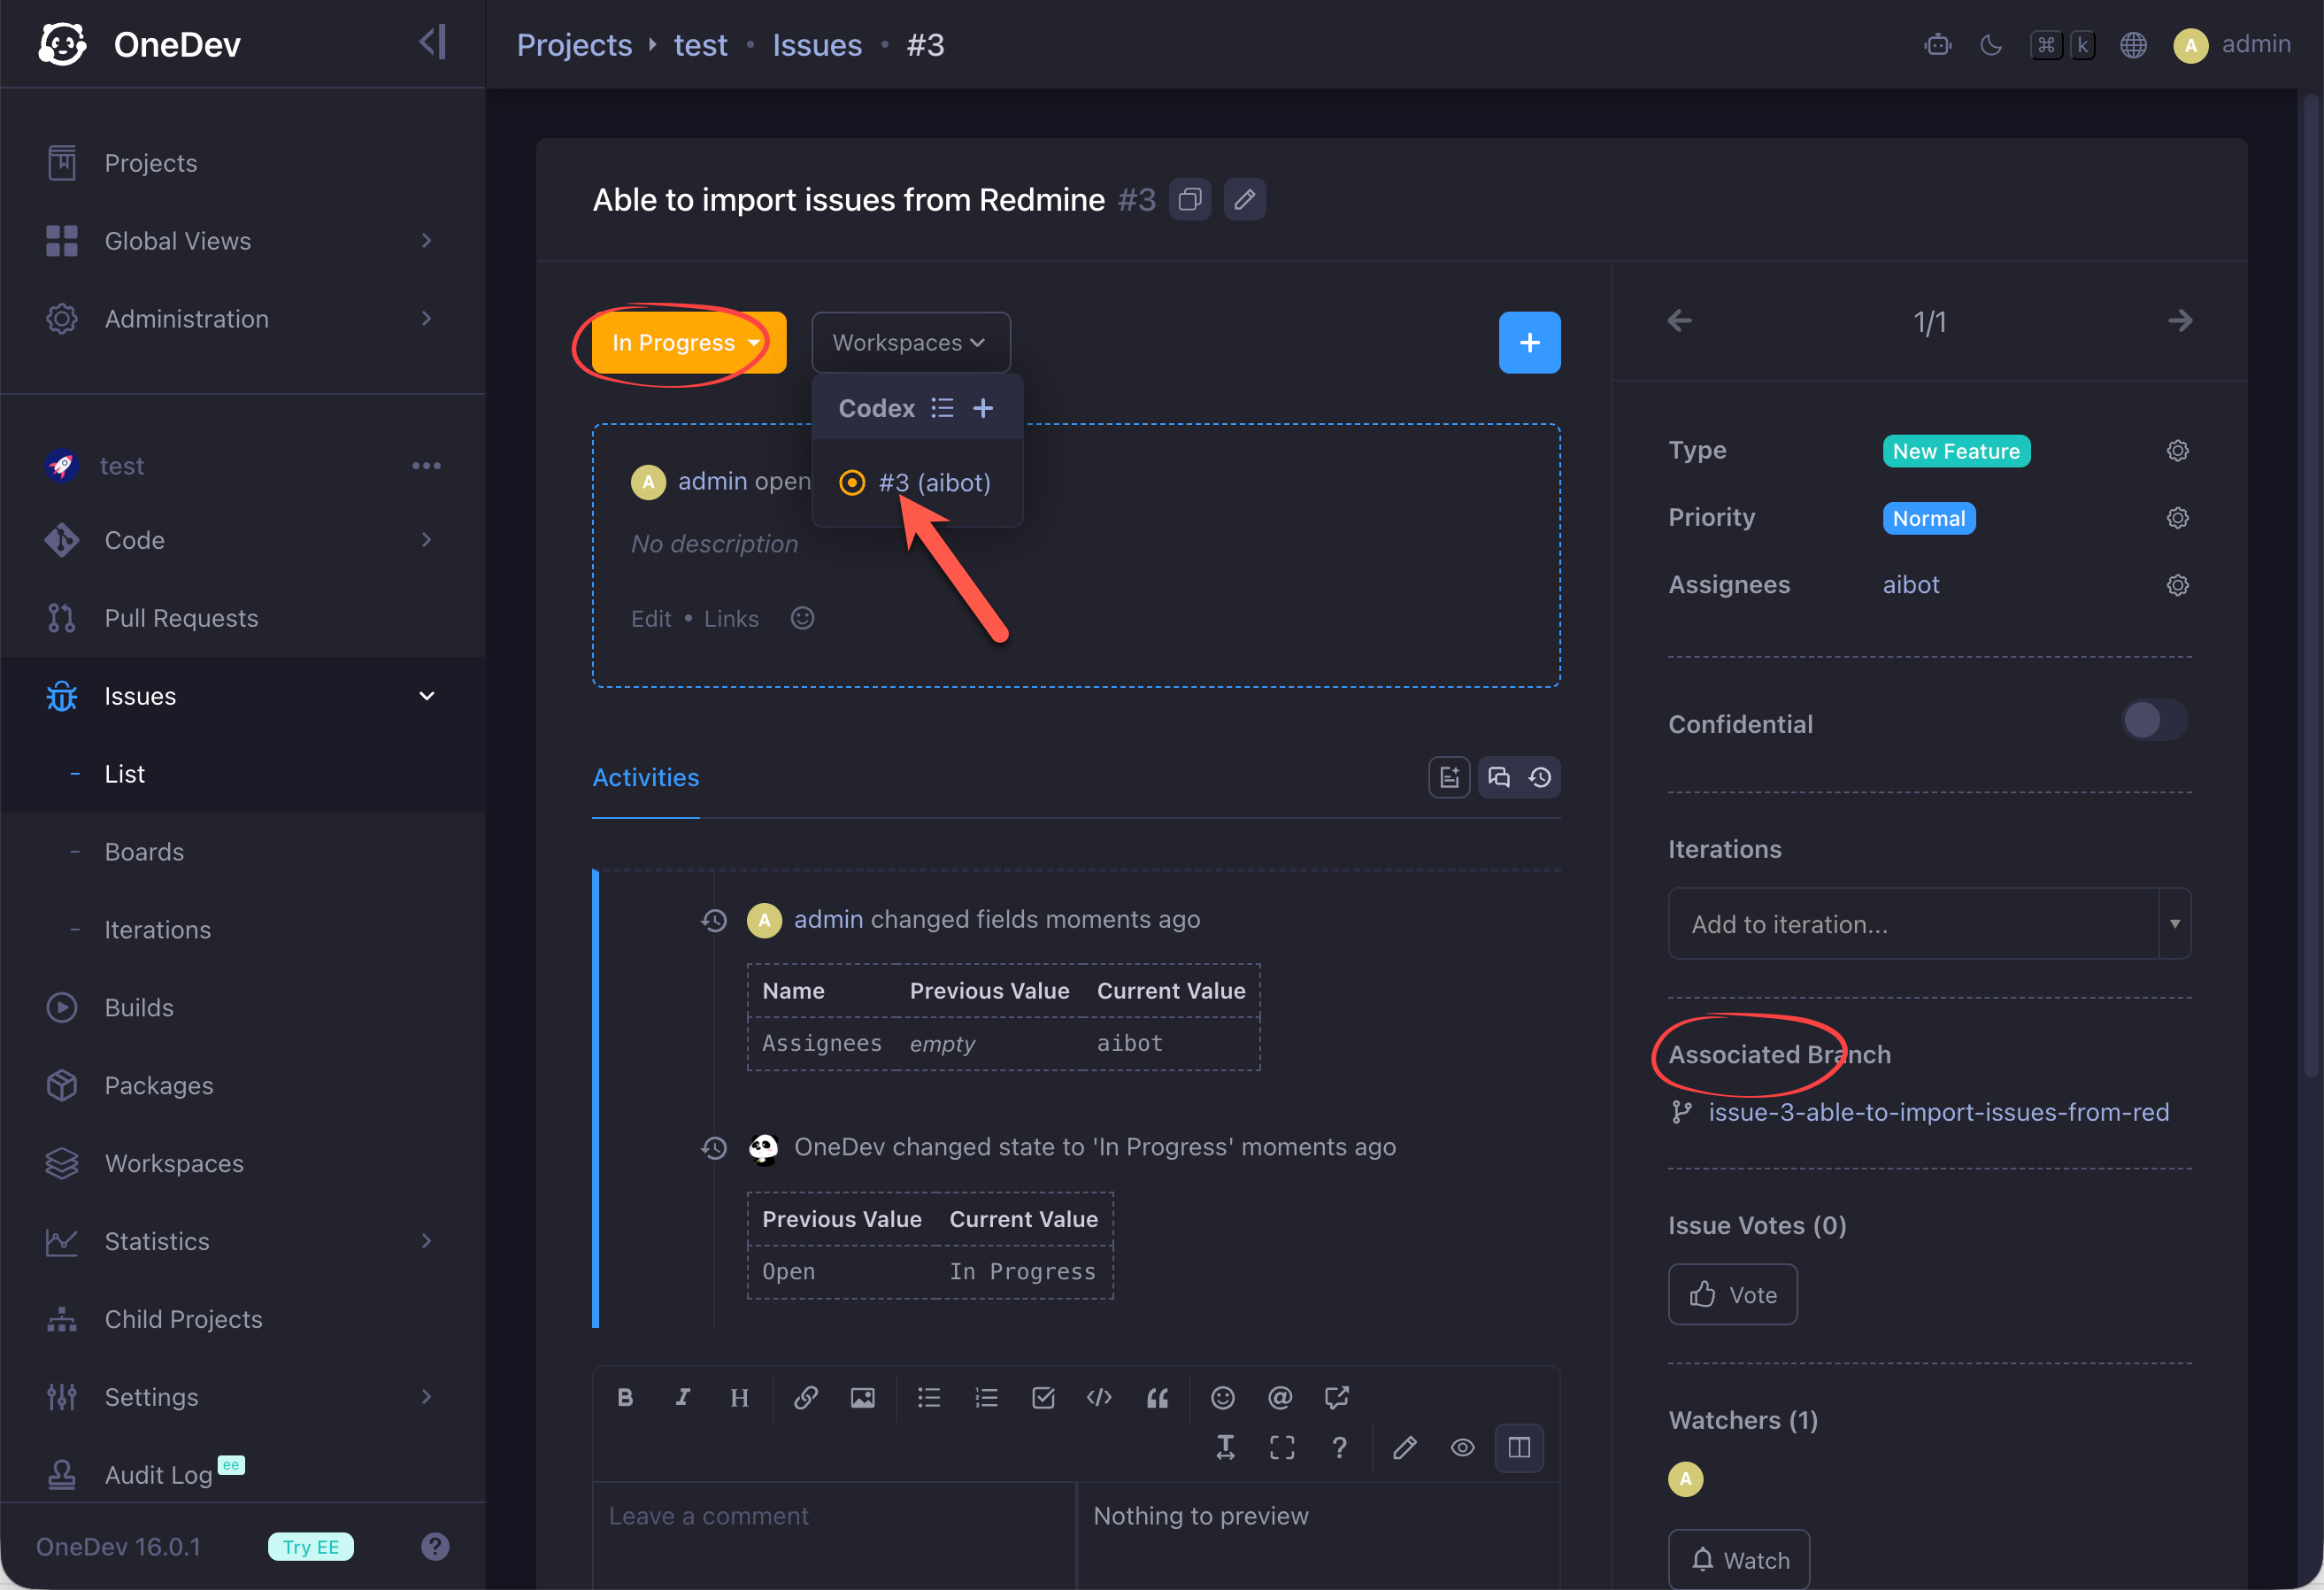Open the Add to iteration dropdown

click(x=1928, y=923)
